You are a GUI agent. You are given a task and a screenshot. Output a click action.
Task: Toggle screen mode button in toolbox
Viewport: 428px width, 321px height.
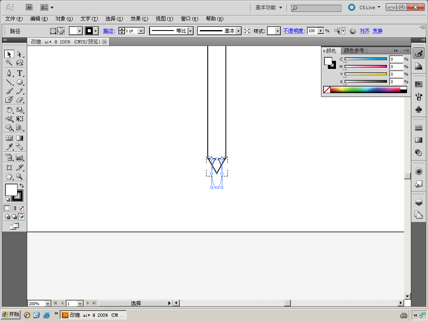click(14, 226)
